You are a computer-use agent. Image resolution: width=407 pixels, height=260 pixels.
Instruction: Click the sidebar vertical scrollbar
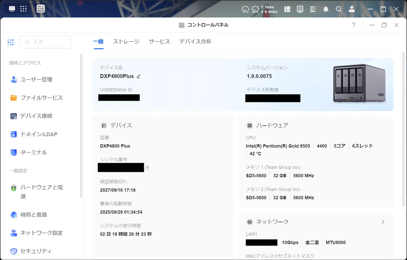click(x=81, y=126)
